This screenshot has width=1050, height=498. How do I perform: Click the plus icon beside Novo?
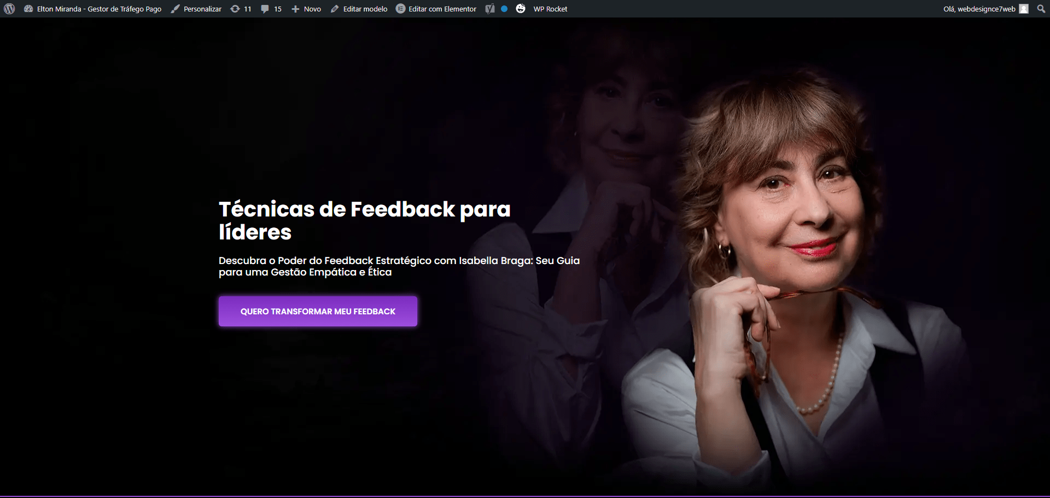pos(295,9)
